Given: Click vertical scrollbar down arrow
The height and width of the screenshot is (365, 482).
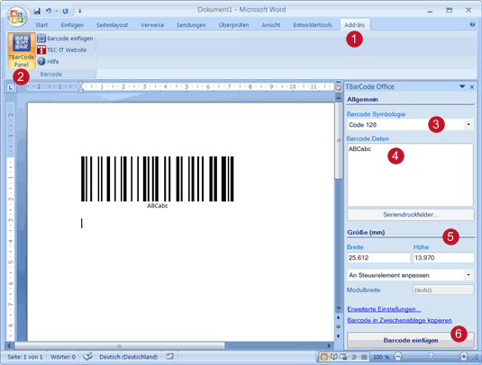Looking at the screenshot, I should (x=339, y=308).
